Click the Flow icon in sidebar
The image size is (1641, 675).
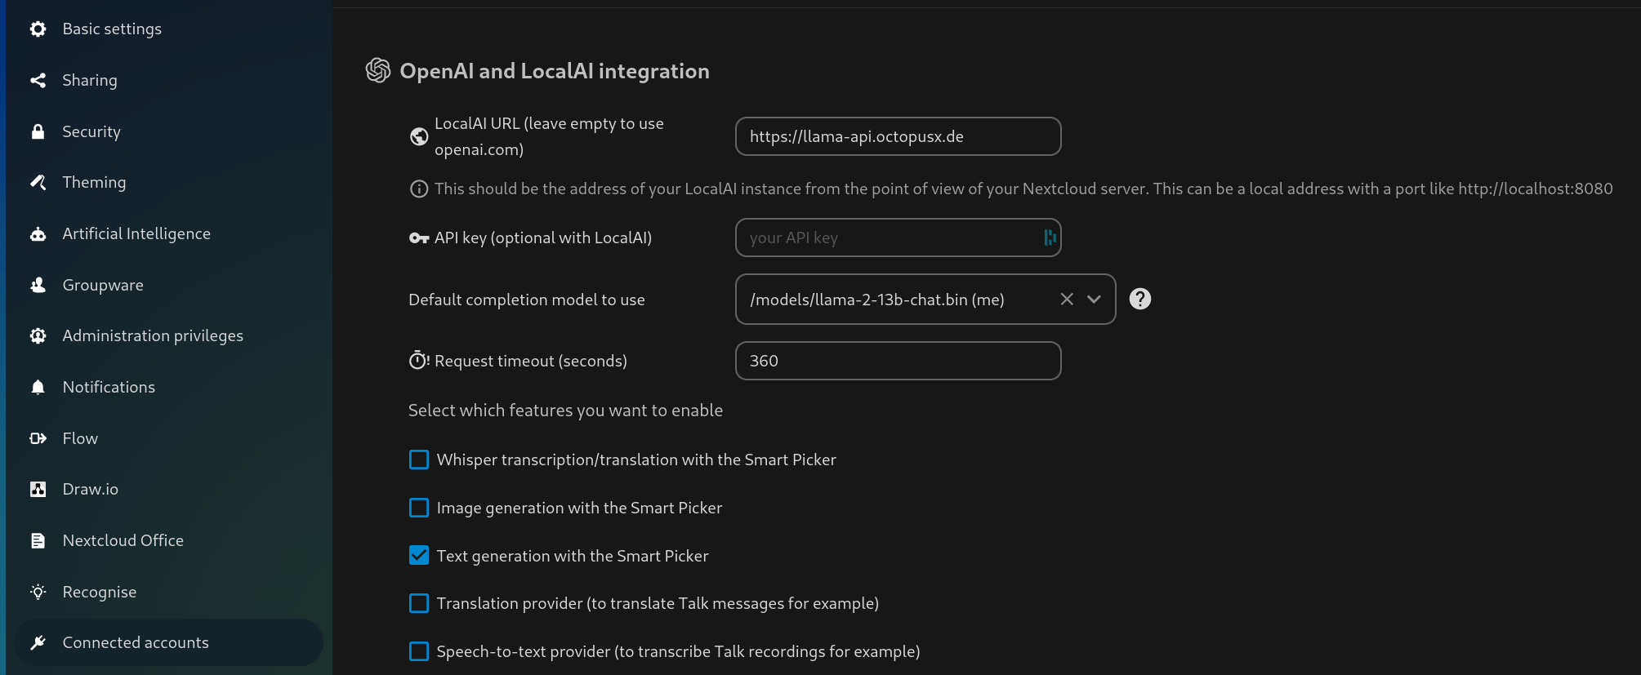tap(38, 438)
